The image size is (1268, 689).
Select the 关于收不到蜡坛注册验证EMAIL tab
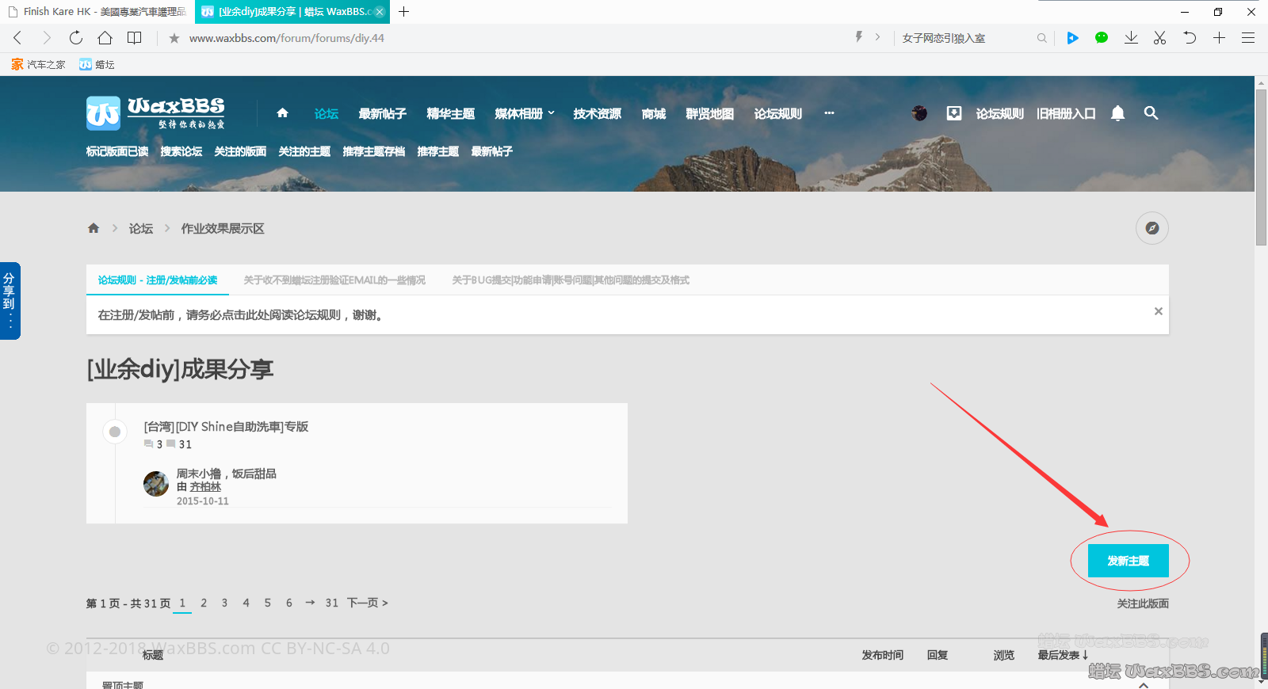334,280
